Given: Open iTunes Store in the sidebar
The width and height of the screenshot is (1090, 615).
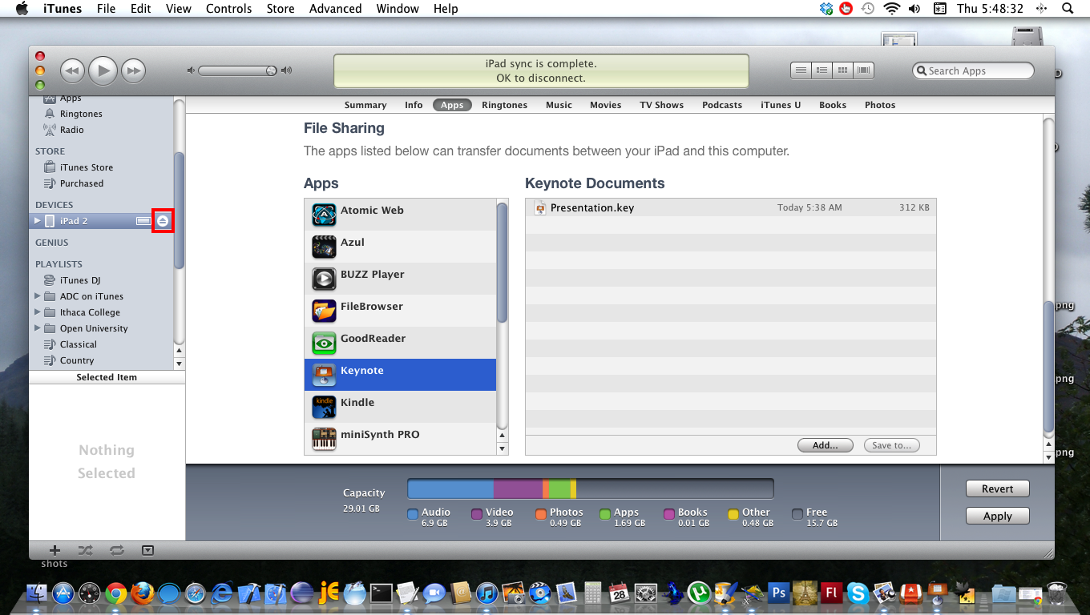Looking at the screenshot, I should [86, 167].
